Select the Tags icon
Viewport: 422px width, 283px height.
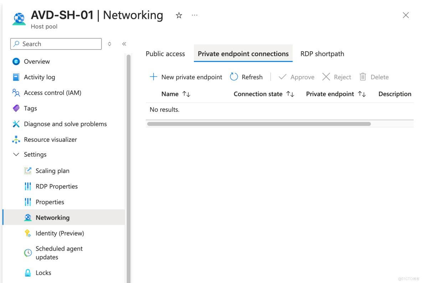(x=16, y=108)
